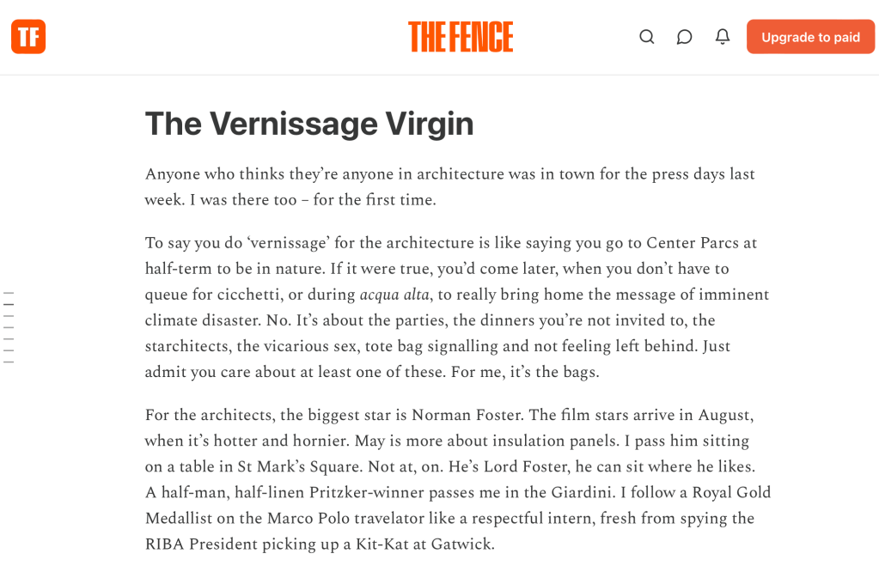Click the orange TF logo icon
This screenshot has width=879, height=572.
[x=28, y=37]
